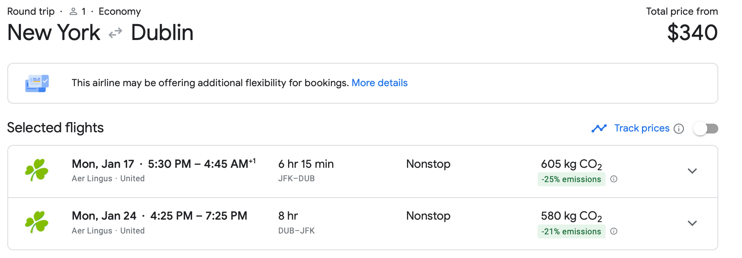Click the passenger count person icon
Screen dimensions: 742x258
pos(74,11)
